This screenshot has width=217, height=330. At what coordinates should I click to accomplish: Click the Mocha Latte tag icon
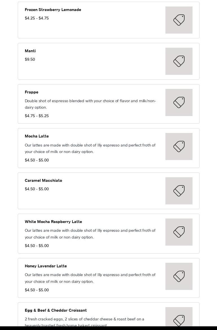coord(179,147)
